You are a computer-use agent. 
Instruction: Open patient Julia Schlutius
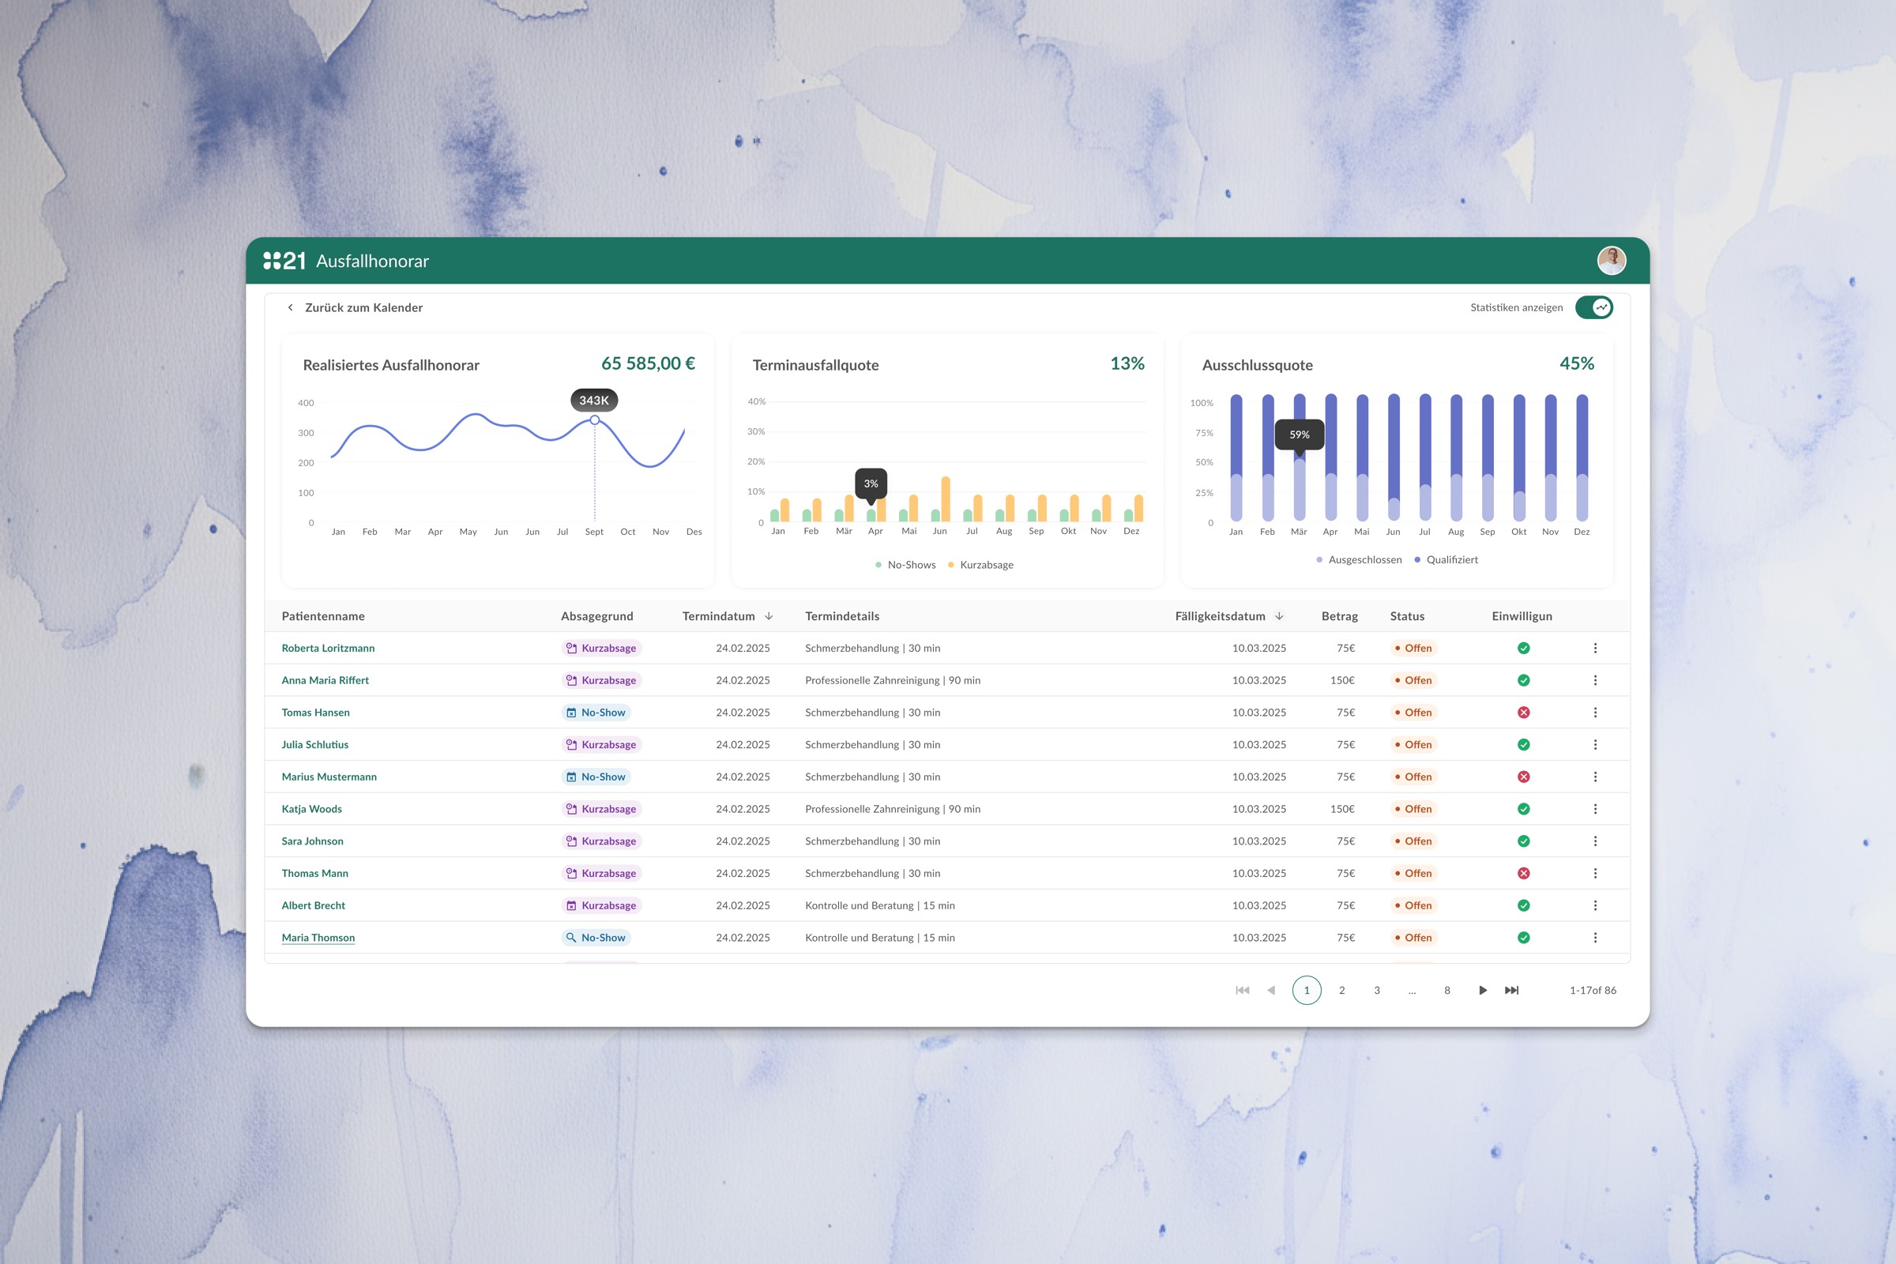click(314, 745)
